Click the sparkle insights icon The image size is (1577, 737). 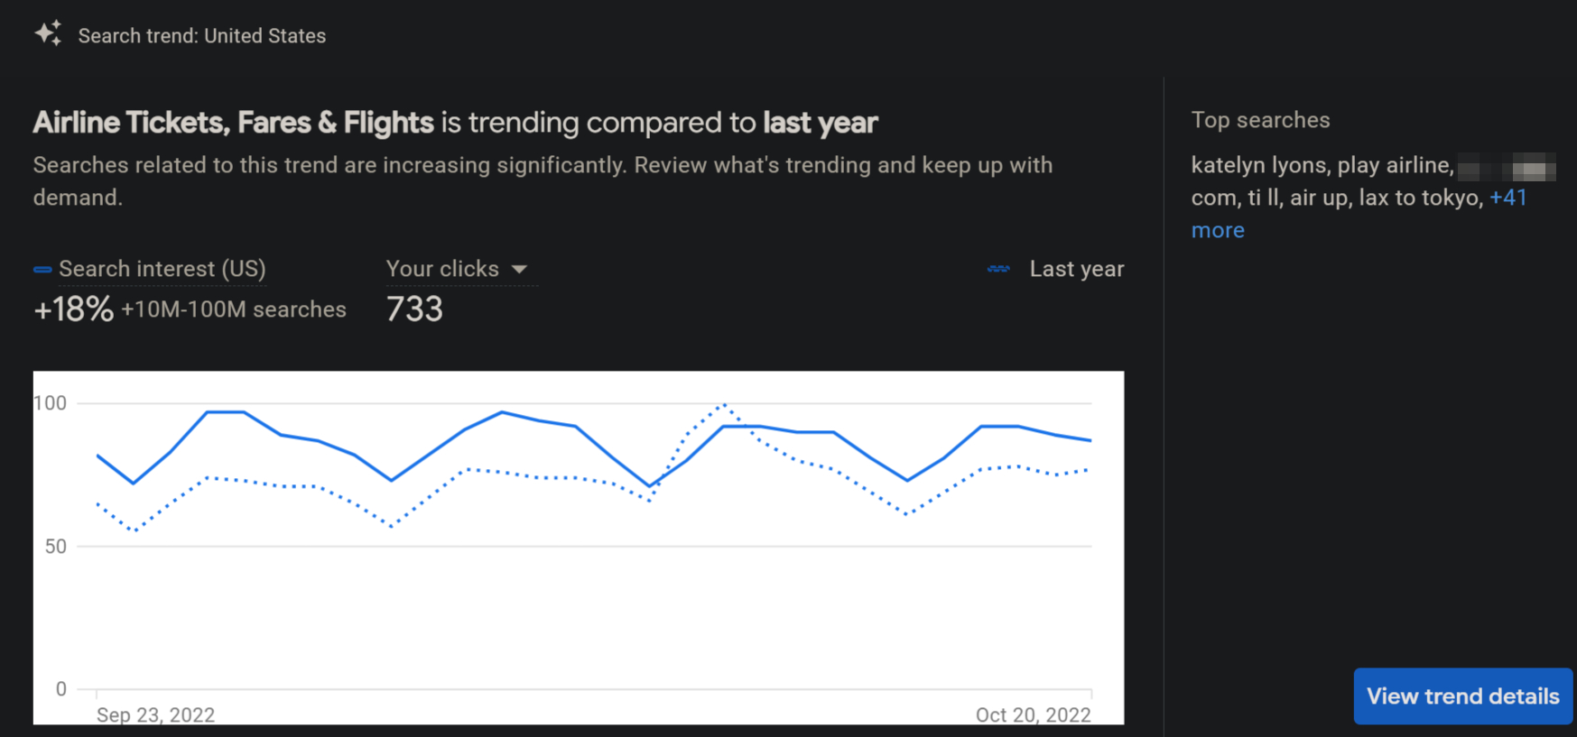click(48, 33)
